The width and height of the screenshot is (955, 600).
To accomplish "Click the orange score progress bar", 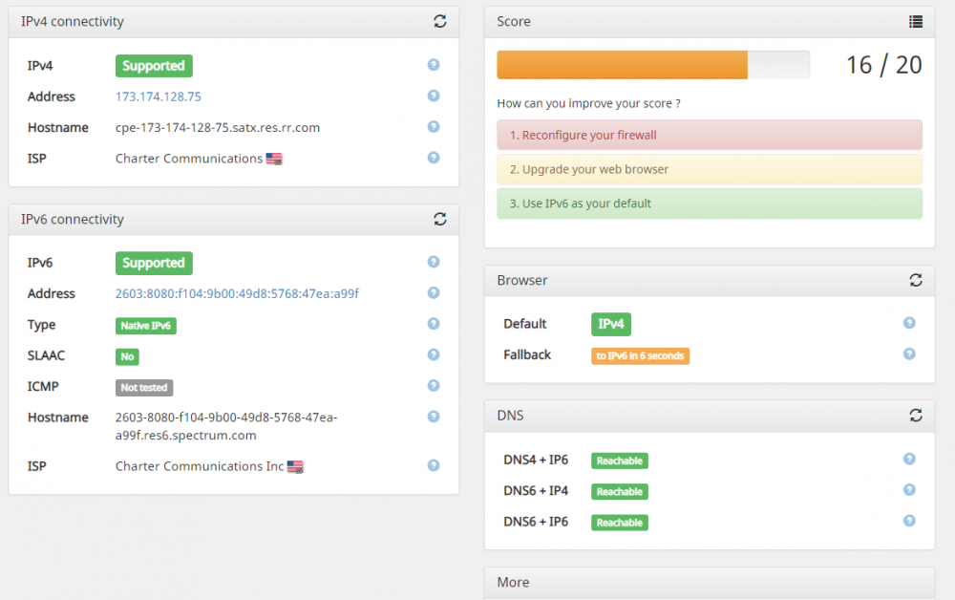I will tap(622, 65).
